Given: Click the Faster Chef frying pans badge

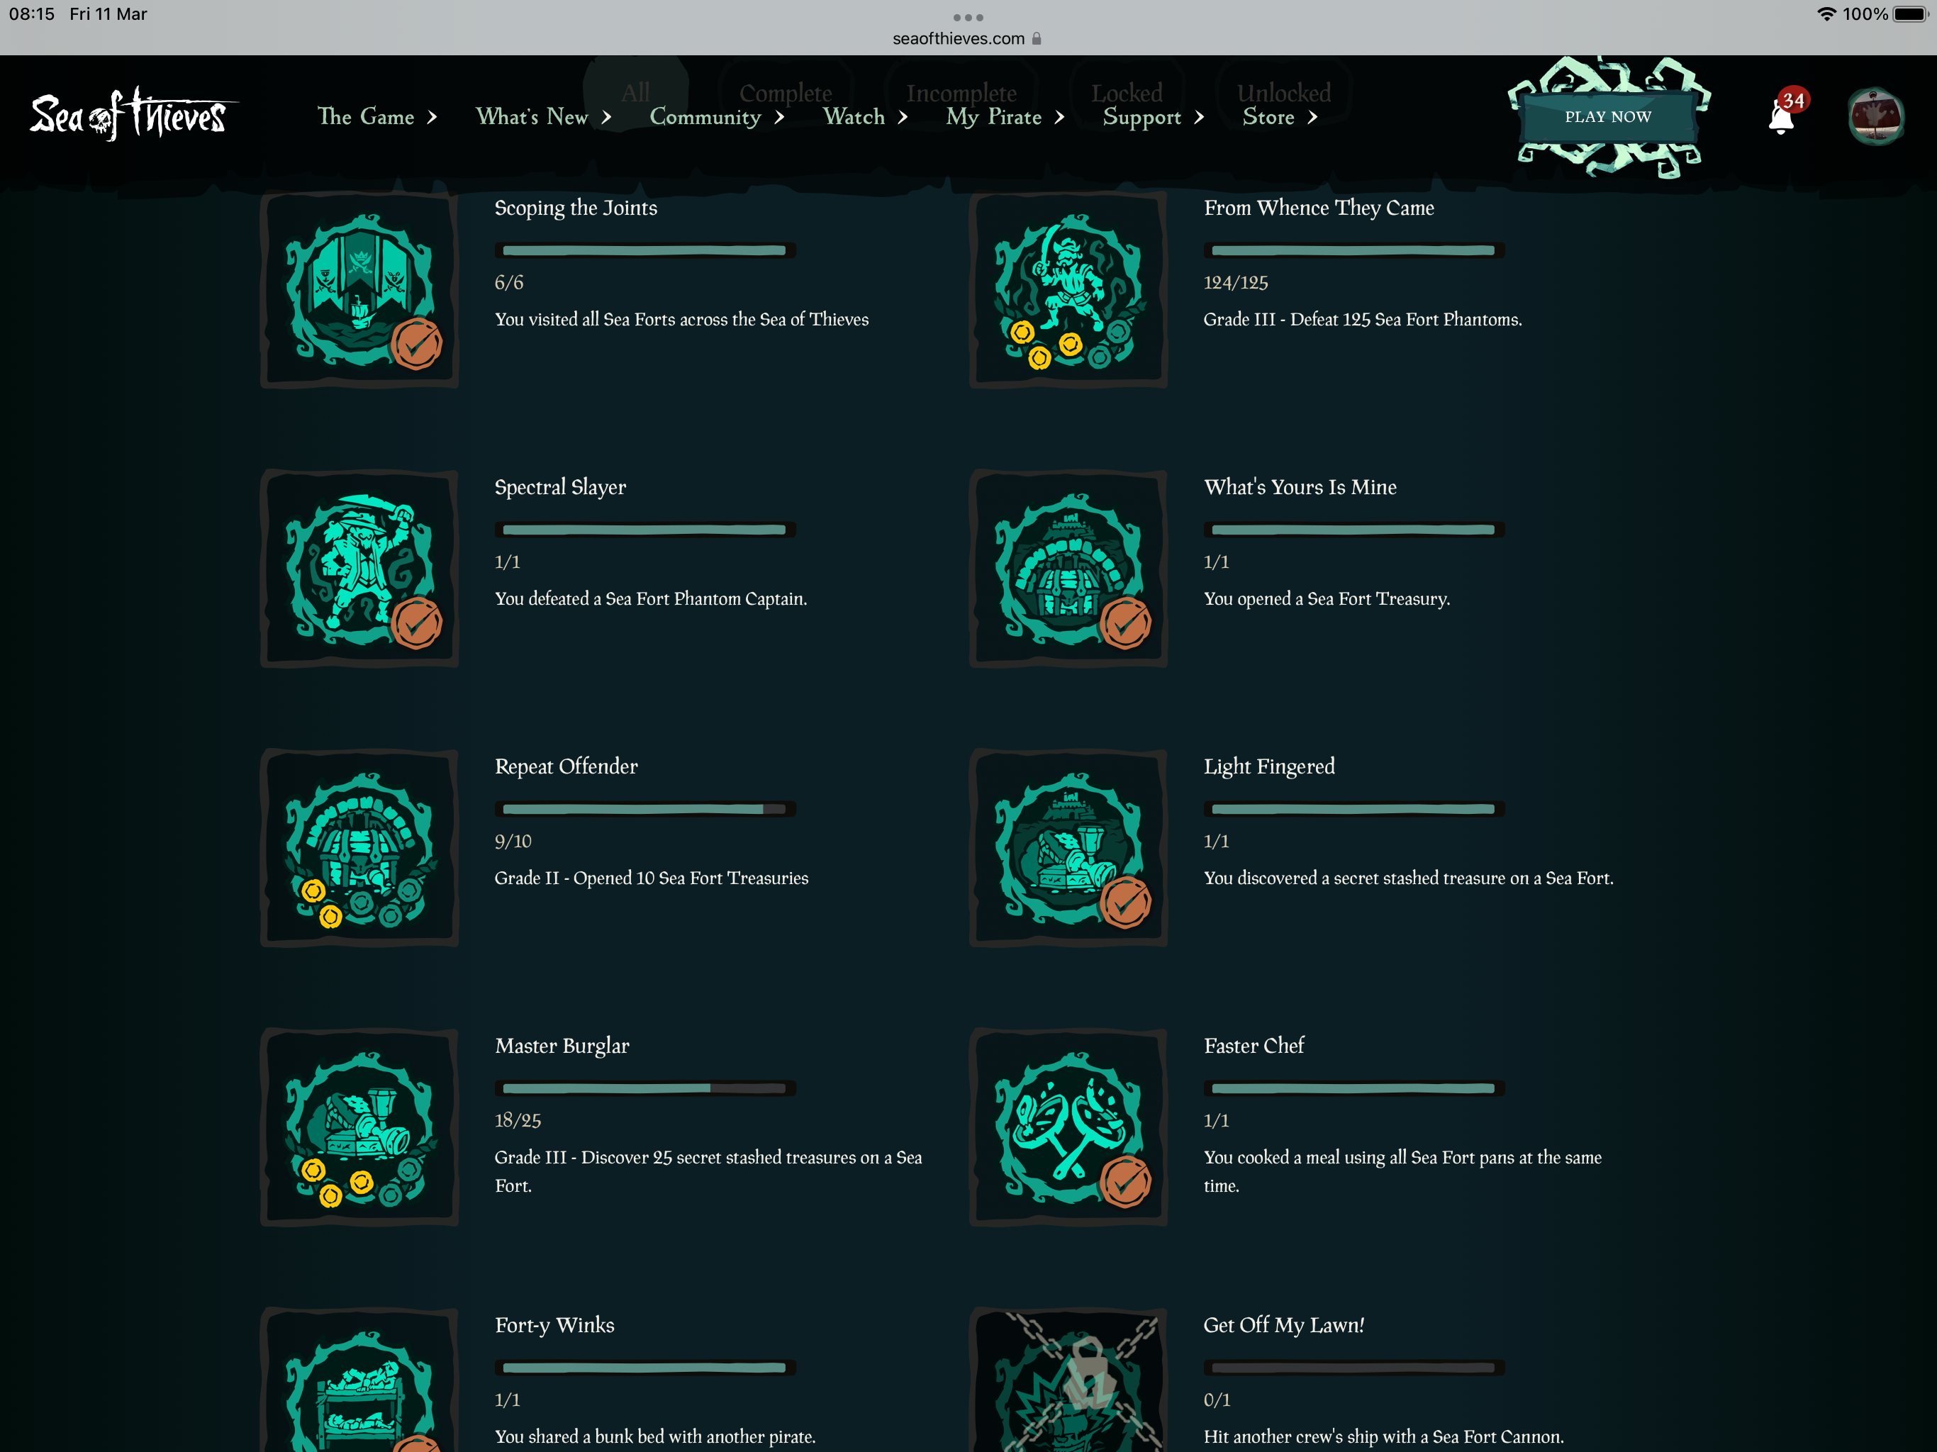Looking at the screenshot, I should click(x=1068, y=1128).
